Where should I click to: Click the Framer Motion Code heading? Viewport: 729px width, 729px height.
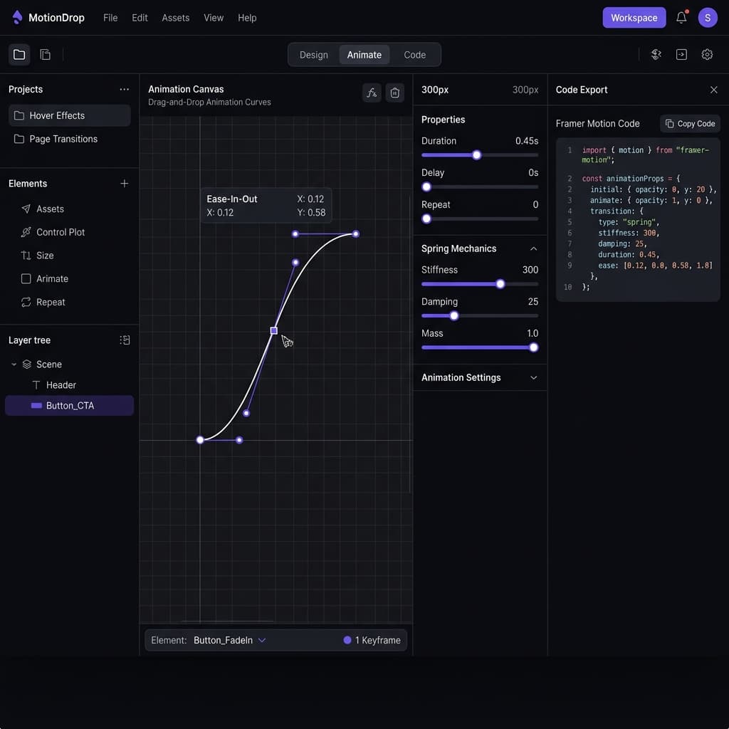[597, 124]
